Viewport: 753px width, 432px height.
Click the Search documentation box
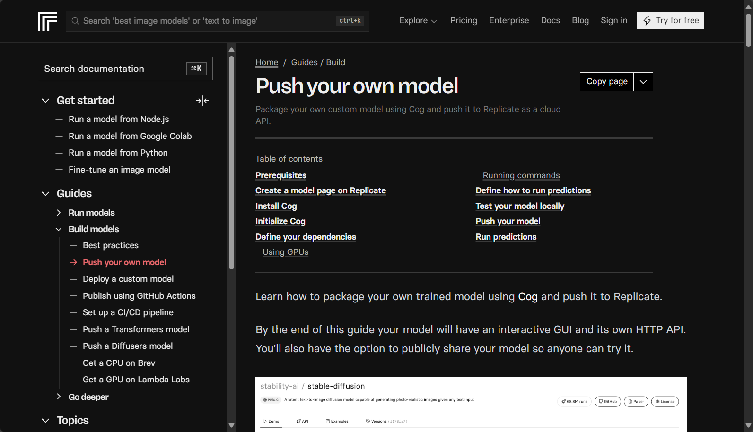pyautogui.click(x=125, y=69)
